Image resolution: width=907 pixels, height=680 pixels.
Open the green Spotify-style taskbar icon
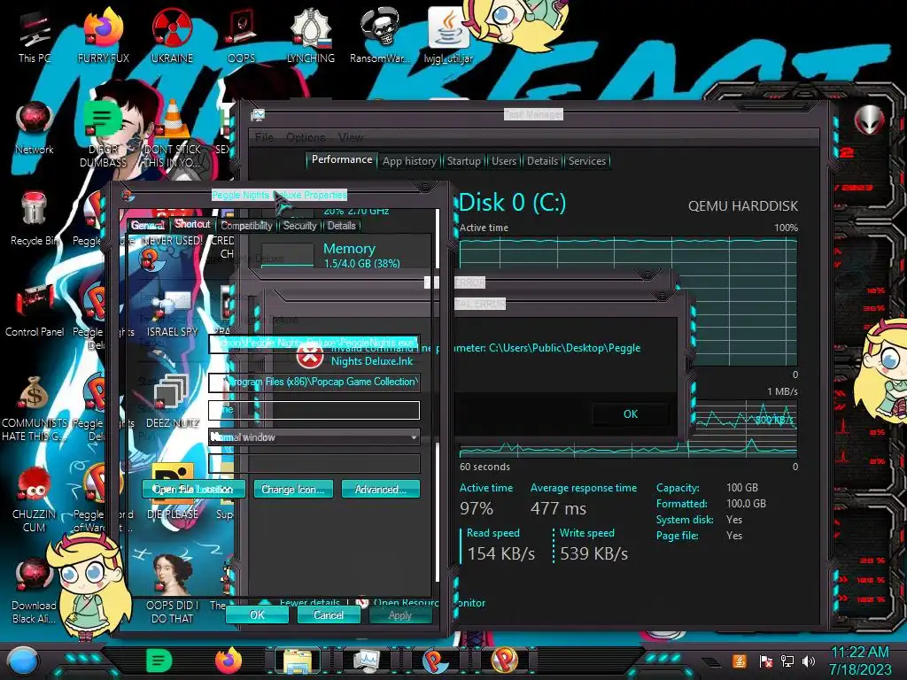[x=159, y=661]
